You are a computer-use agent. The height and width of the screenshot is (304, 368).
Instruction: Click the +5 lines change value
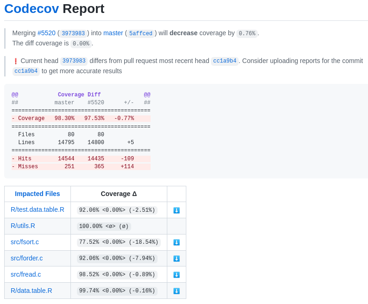(131, 142)
